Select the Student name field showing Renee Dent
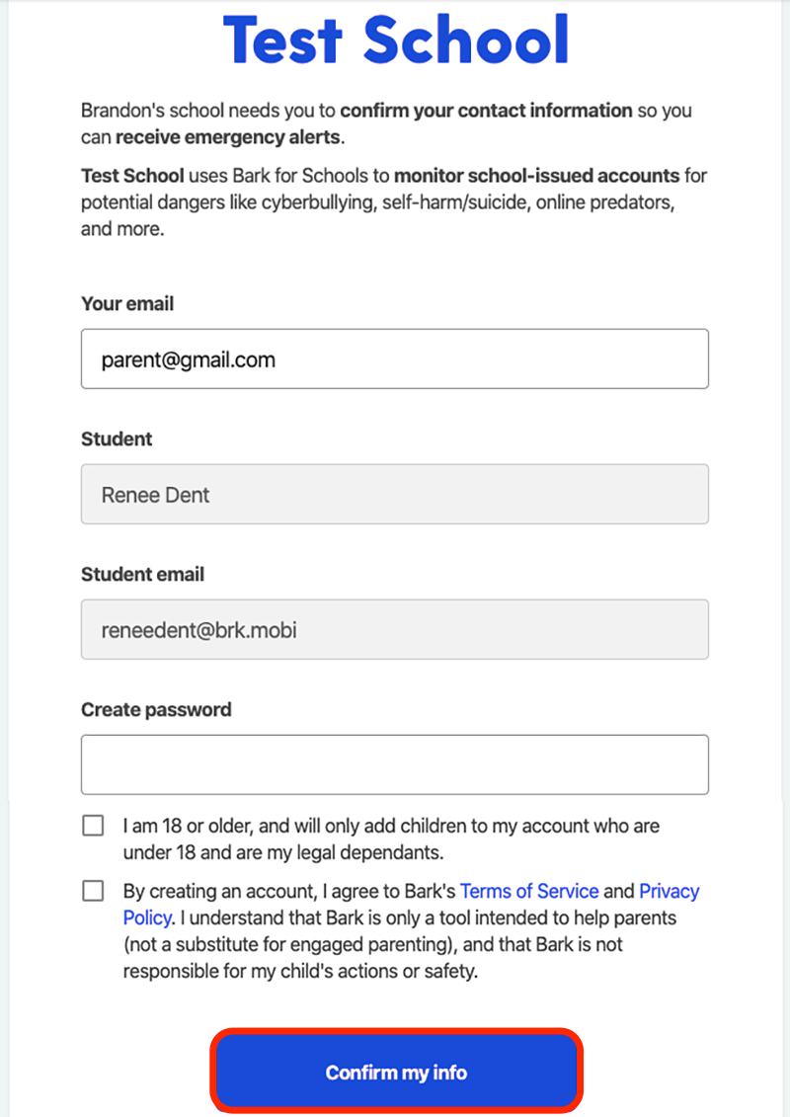790x1117 pixels. click(x=395, y=495)
